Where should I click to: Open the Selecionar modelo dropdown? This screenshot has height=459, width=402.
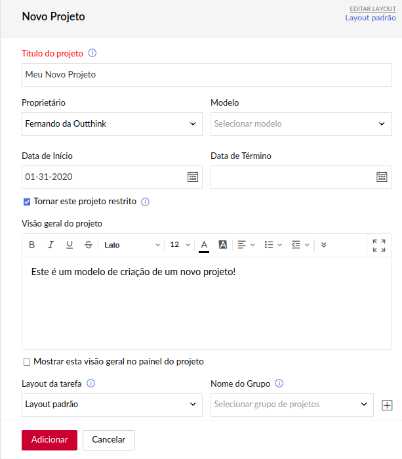[301, 124]
